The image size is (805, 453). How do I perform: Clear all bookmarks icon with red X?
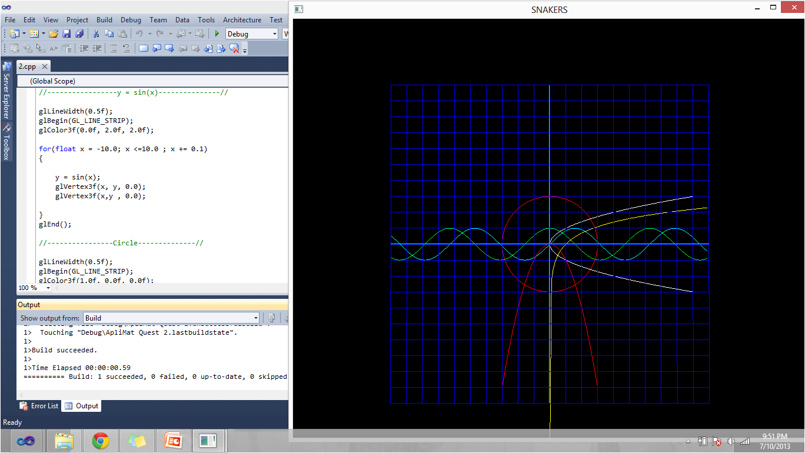point(234,48)
